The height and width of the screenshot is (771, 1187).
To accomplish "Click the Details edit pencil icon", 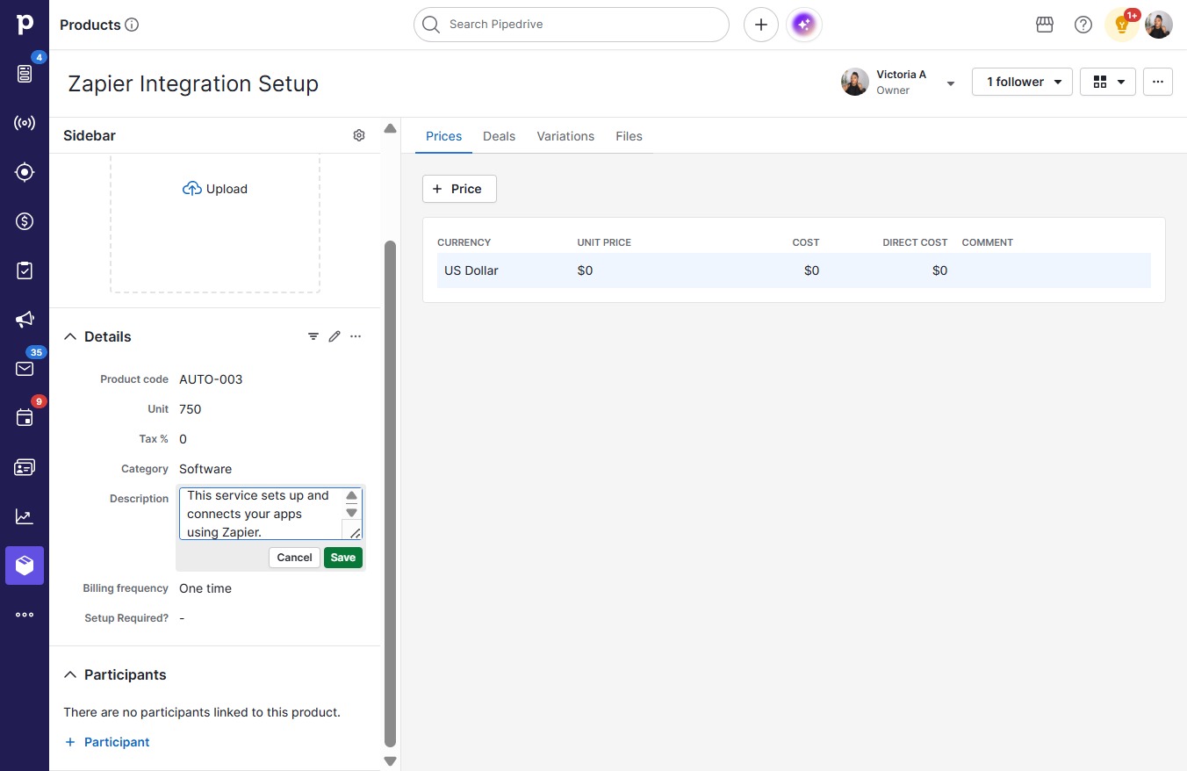I will [x=335, y=336].
